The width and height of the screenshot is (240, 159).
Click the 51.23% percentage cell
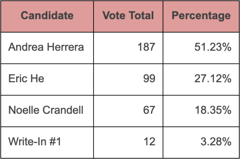[x=213, y=47]
